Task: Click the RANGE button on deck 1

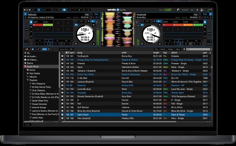Action: point(27,44)
